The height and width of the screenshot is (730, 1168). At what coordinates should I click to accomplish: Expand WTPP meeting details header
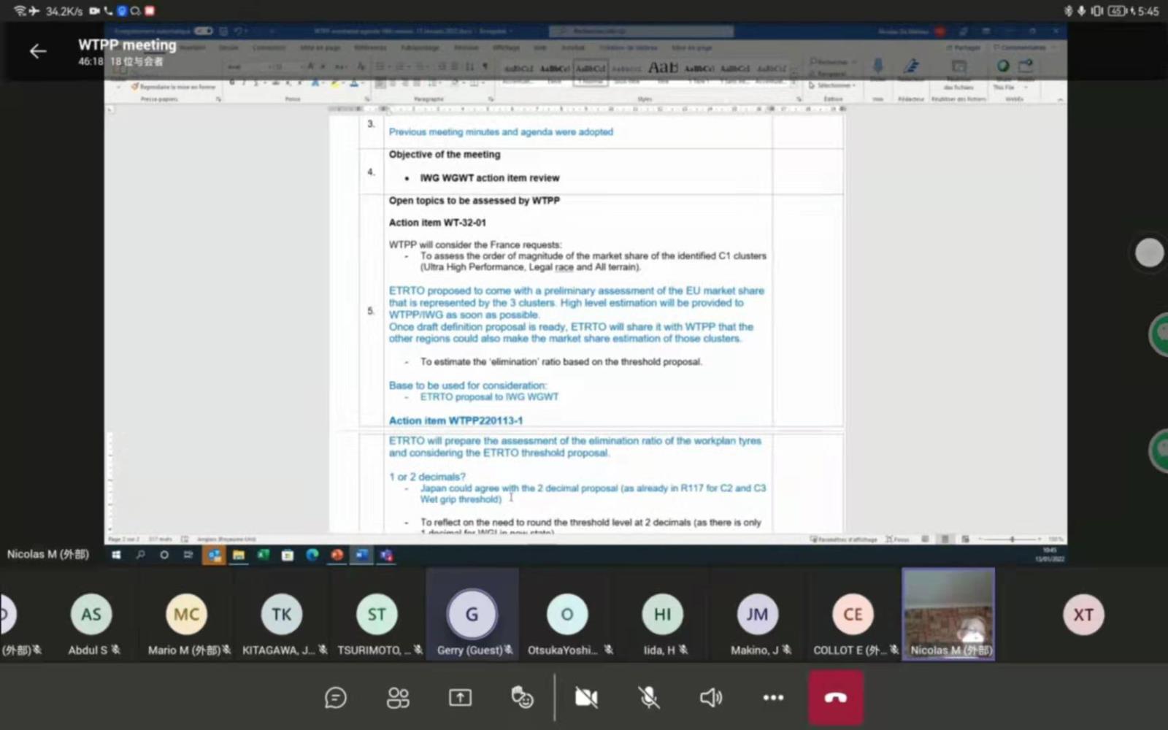(127, 45)
